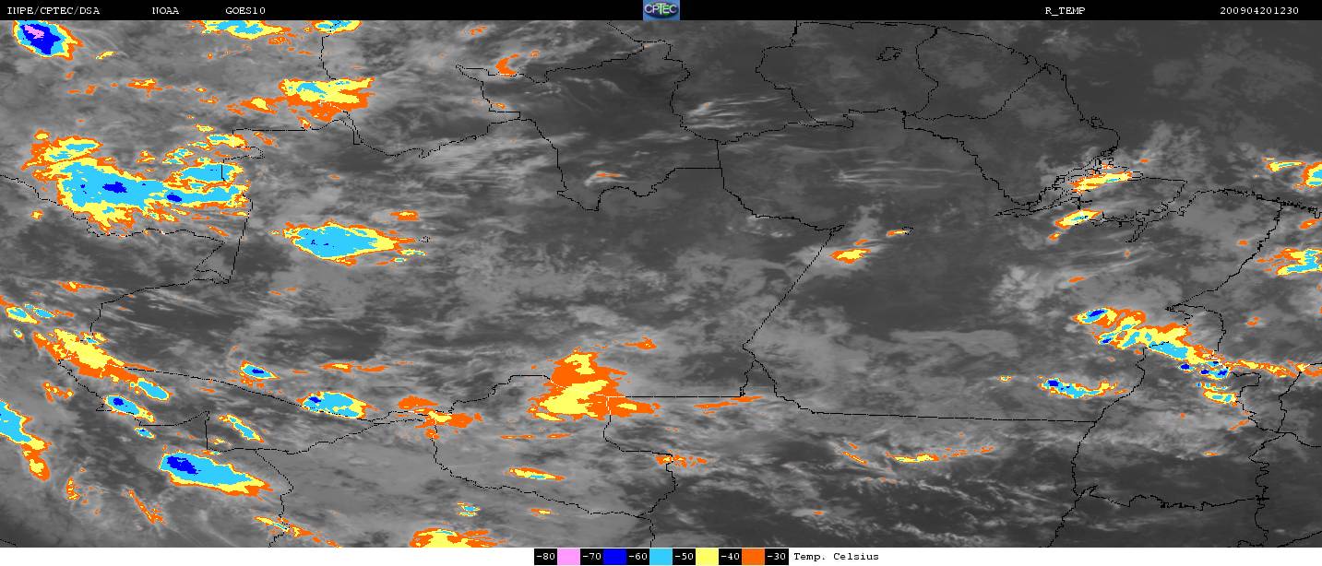Click the -70 legend label
The image size is (1322, 566).
tap(592, 557)
